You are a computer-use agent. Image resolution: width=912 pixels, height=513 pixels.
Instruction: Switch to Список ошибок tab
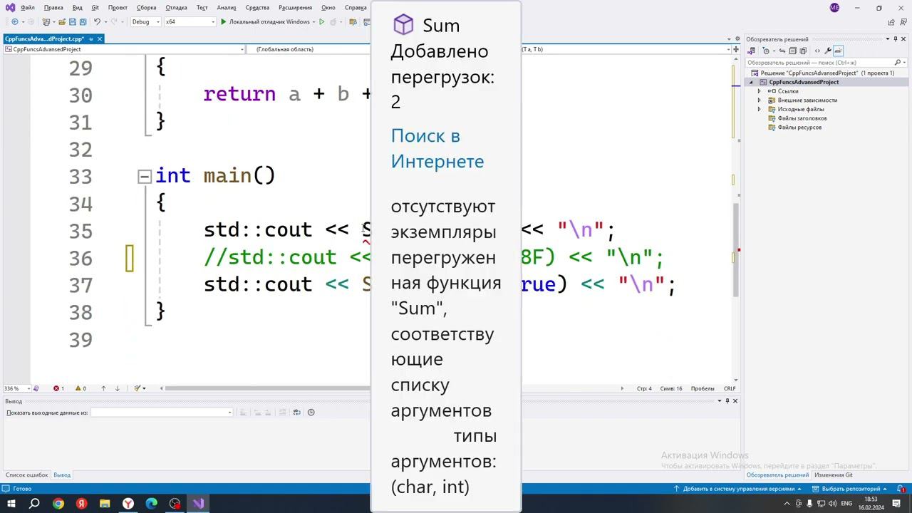coord(27,475)
